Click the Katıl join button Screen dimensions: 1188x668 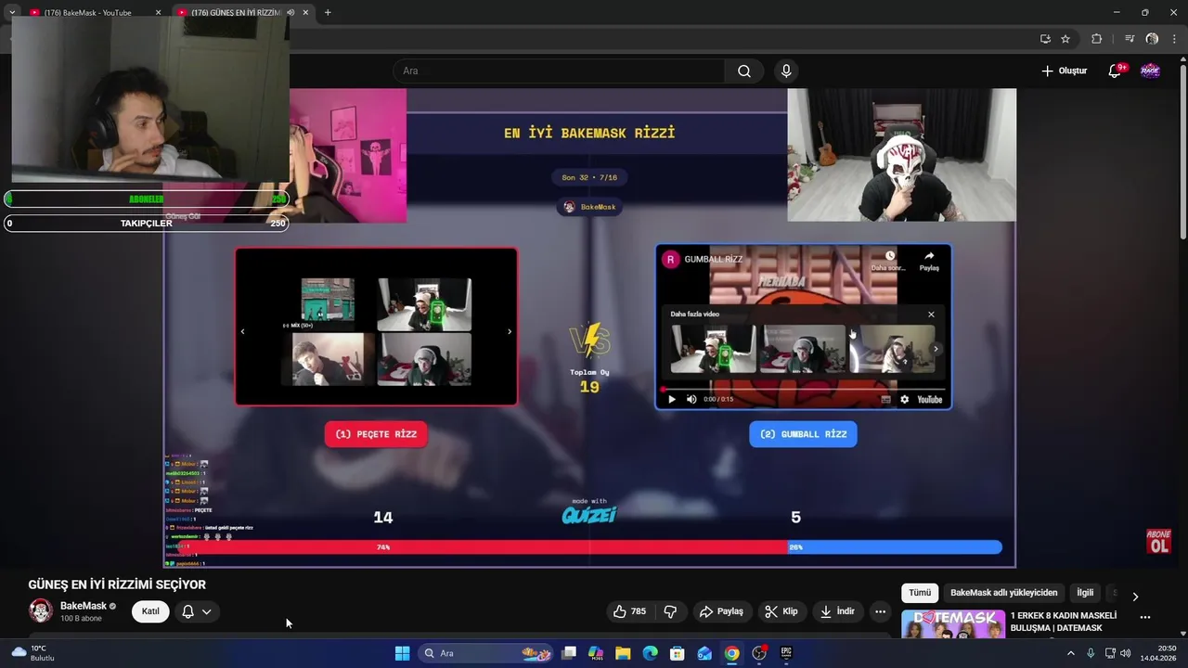click(x=150, y=611)
